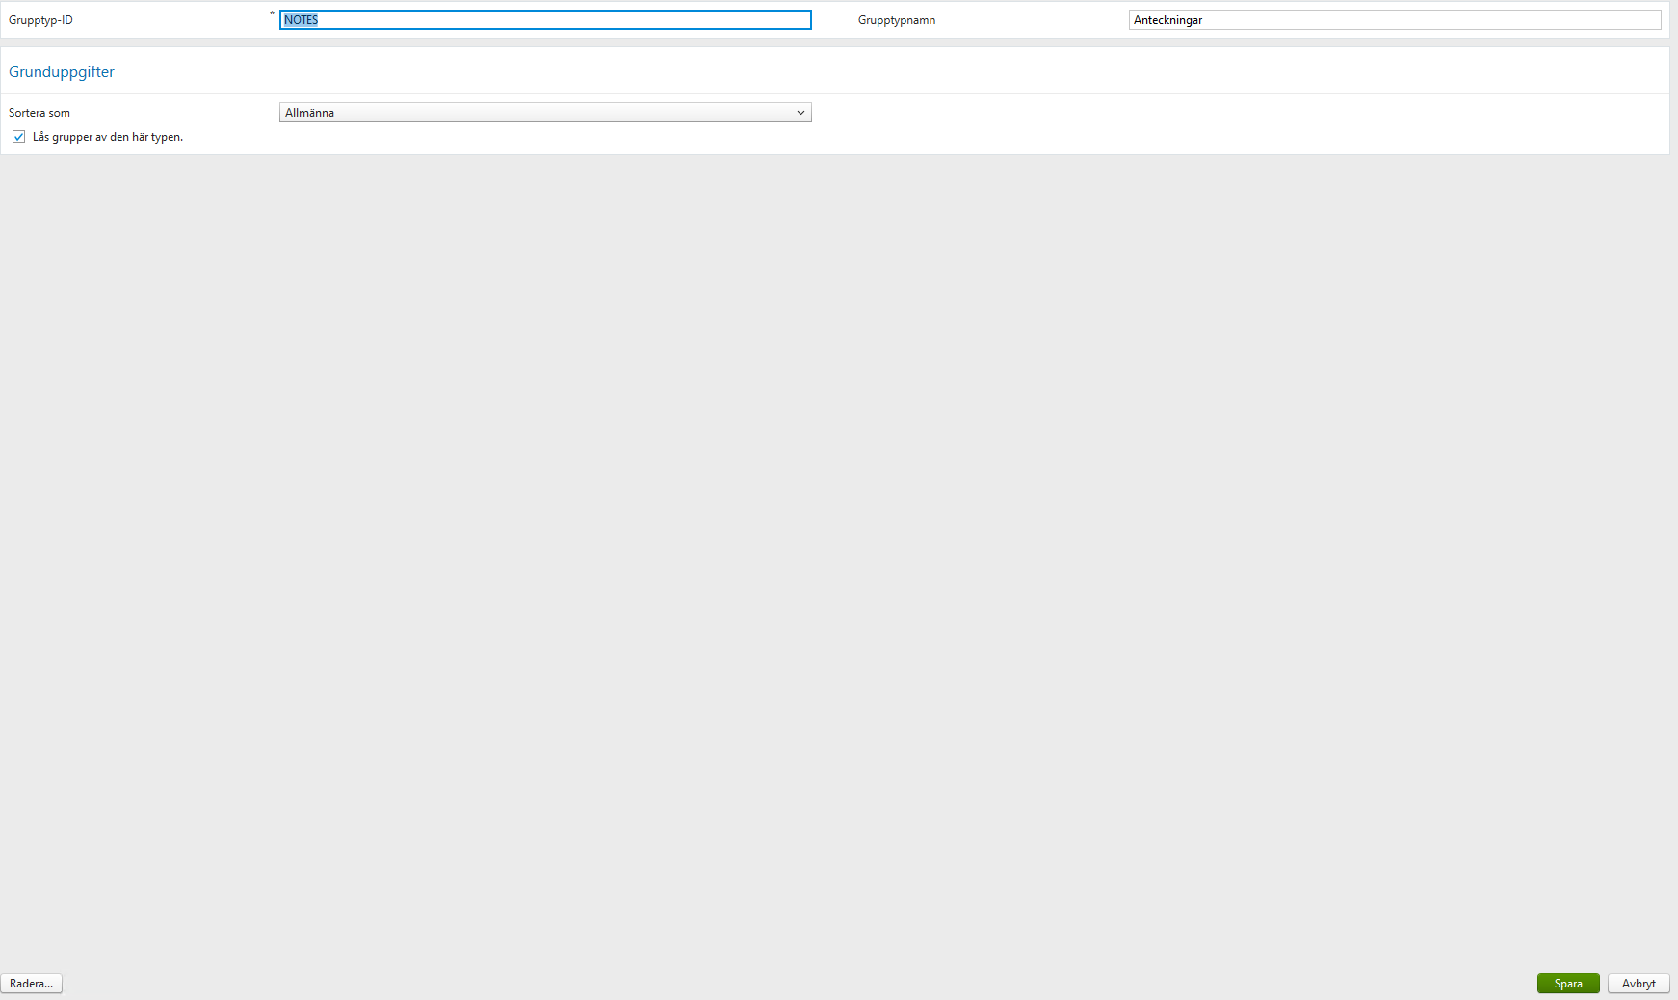Open the Sortera som dropdown
Viewport: 1678px width, 1000px height.
click(x=544, y=112)
